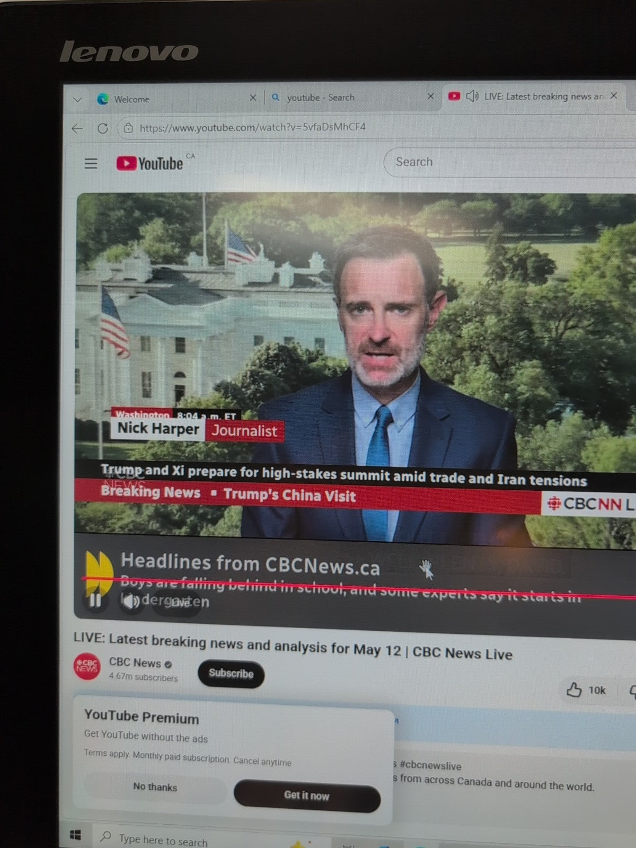Open the CBC News channel avatar
This screenshot has height=848, width=636.
coord(87,666)
